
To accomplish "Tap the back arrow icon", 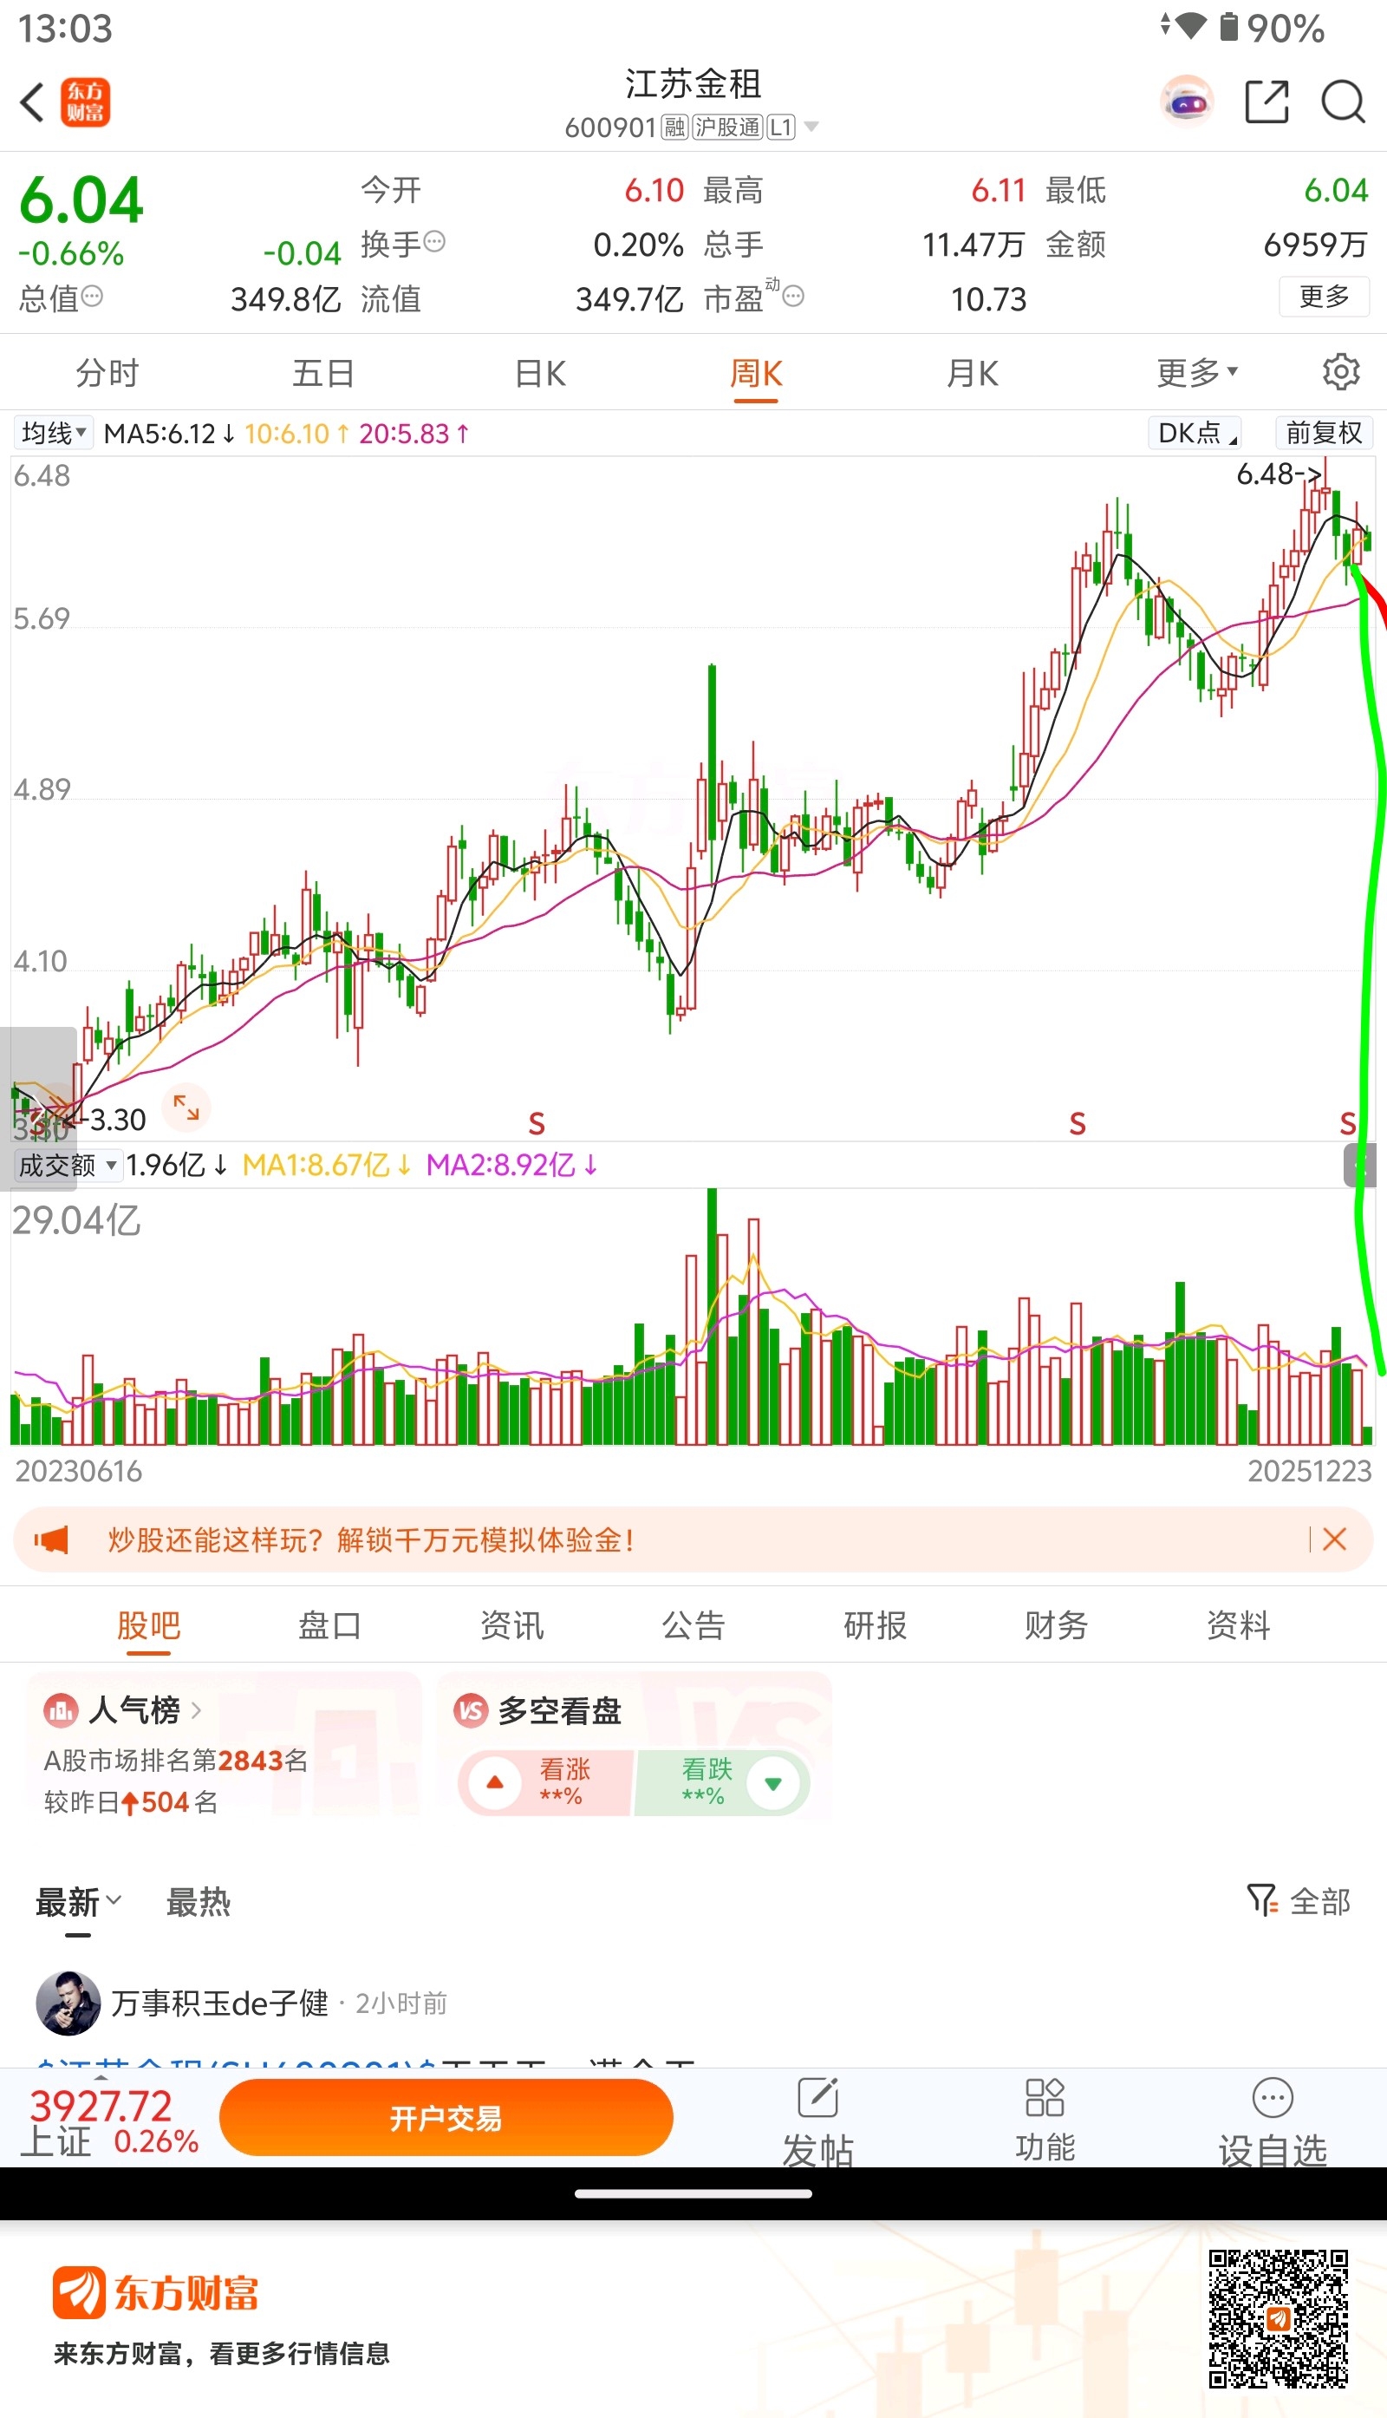I will (32, 102).
